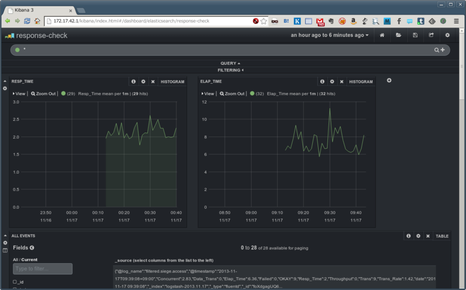466x290 pixels.
Task: Remove the RESP_TIME panel
Action: point(153,81)
